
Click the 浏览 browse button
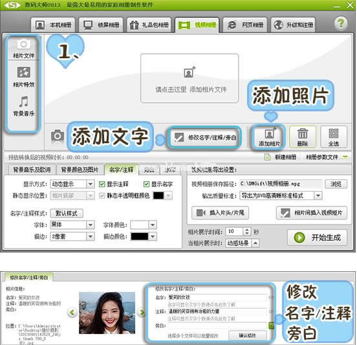(x=336, y=184)
